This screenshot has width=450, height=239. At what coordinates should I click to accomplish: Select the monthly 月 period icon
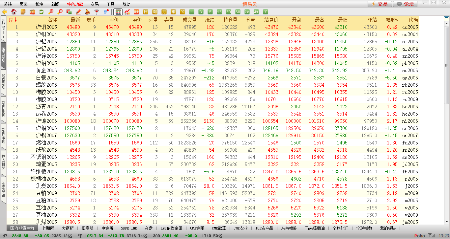pyautogui.click(x=164, y=12)
